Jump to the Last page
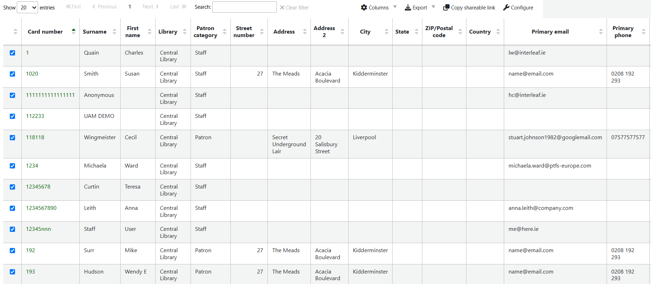This screenshot has height=284, width=651. (x=178, y=7)
